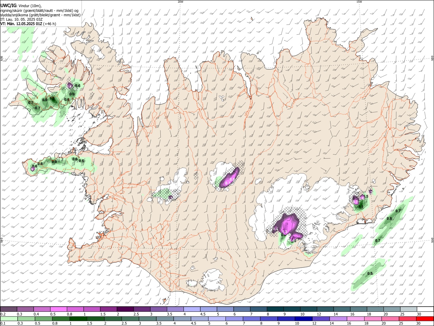Select the lavender snow legend swatch labeled 4

coord(192,309)
